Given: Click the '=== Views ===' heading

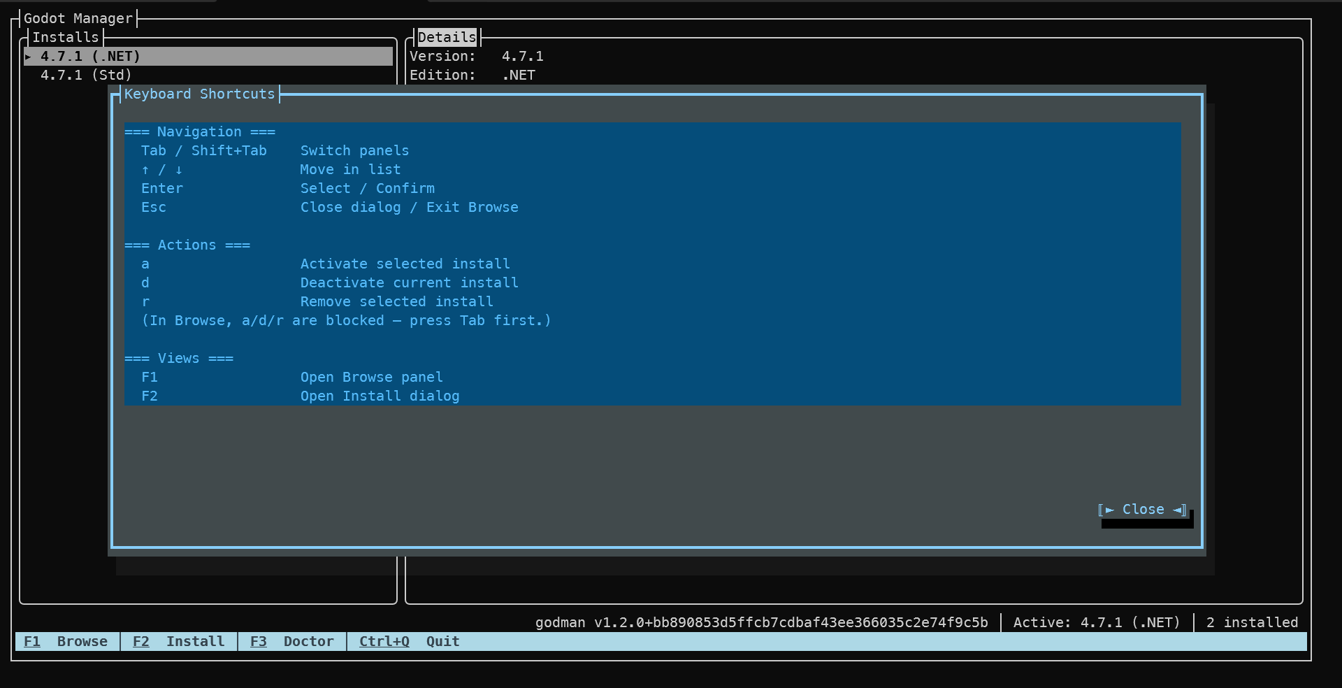Looking at the screenshot, I should coord(179,359).
